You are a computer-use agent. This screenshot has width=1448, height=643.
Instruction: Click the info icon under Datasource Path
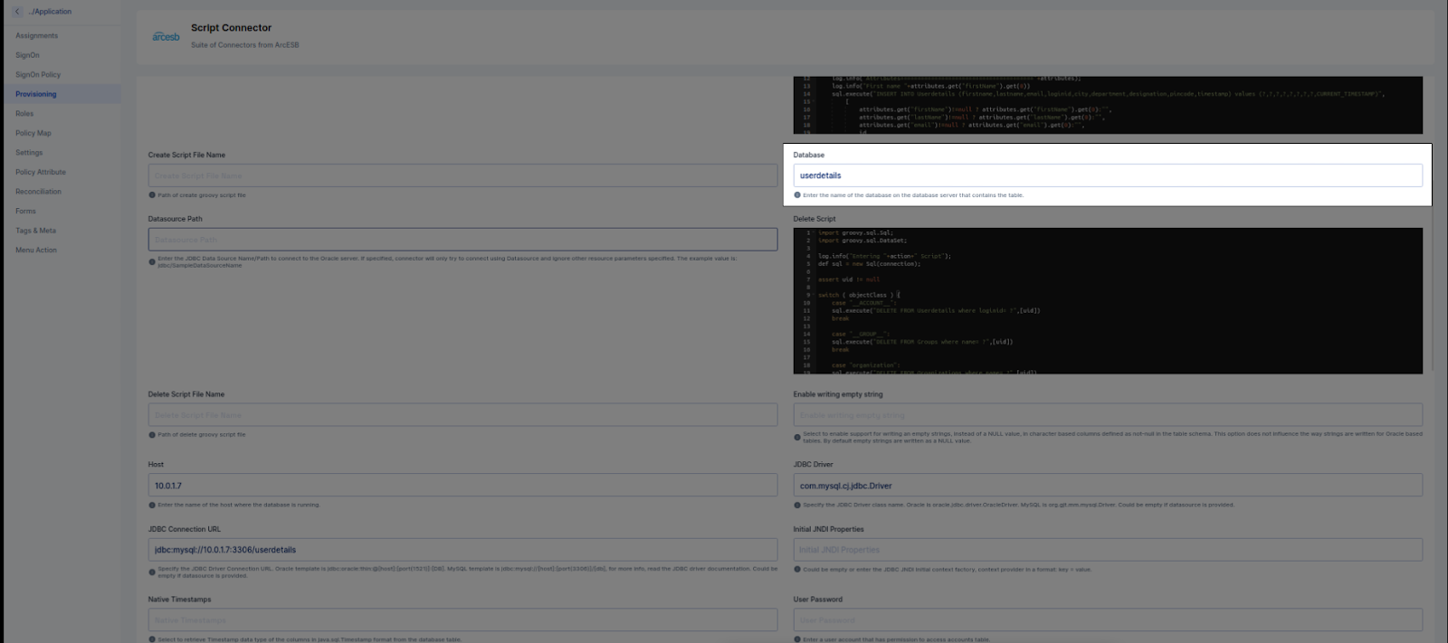click(x=152, y=261)
